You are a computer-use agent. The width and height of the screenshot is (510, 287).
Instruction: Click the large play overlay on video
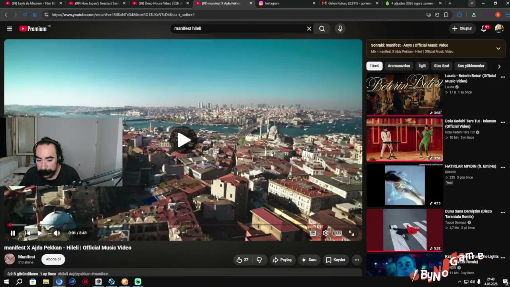coord(184,140)
